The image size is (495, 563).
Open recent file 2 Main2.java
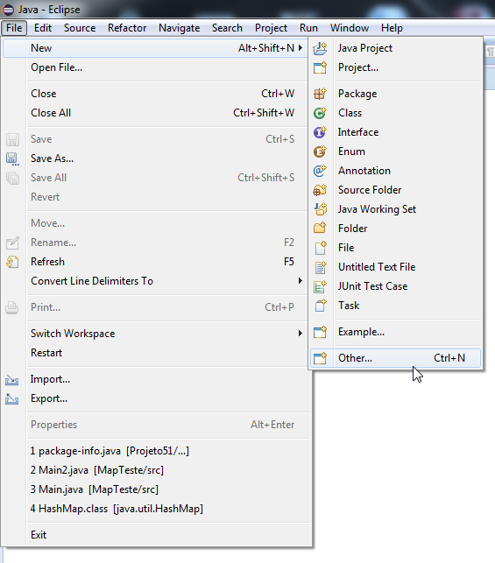157,470
